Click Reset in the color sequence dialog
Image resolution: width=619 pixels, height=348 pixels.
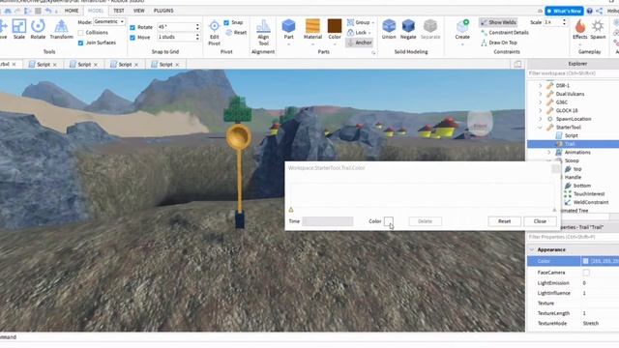[505, 221]
